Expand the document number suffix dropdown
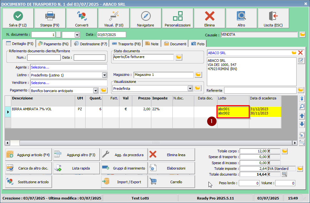This screenshot has height=203, width=310. point(77,35)
